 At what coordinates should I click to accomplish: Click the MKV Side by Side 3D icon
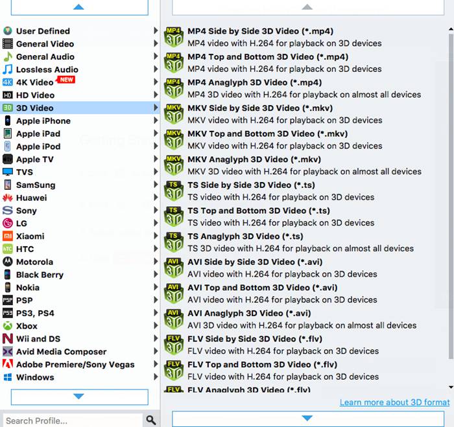174,114
